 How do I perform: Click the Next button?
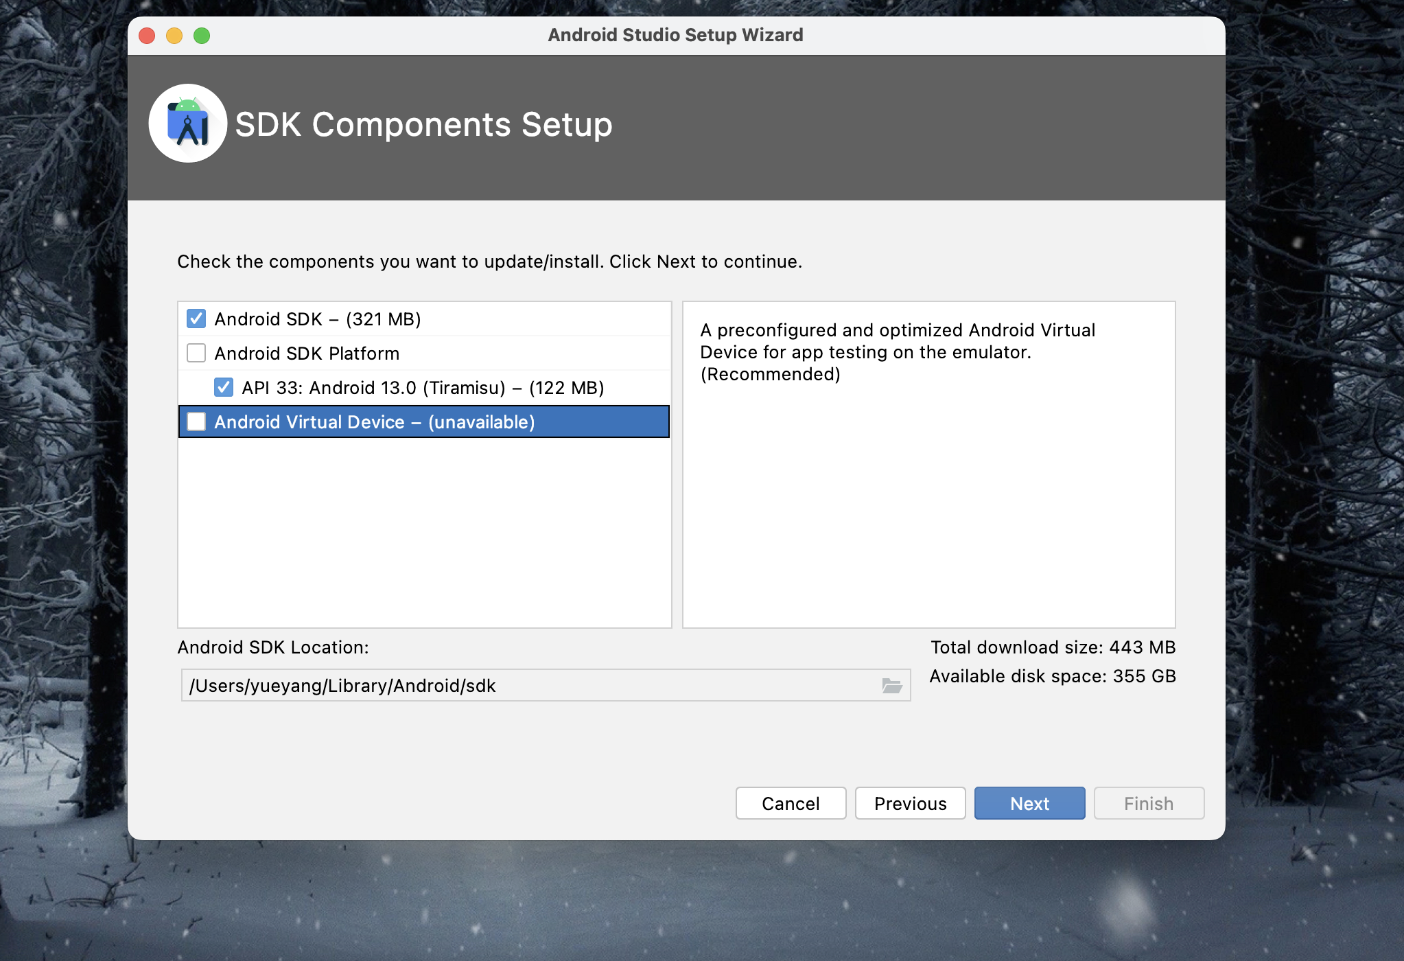pyautogui.click(x=1029, y=803)
